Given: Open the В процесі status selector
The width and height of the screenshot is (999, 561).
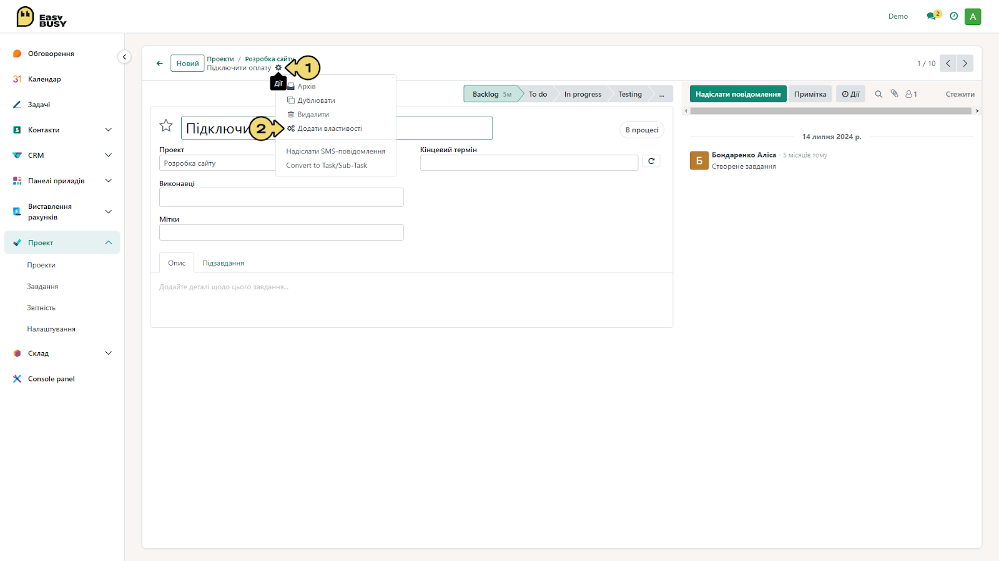Looking at the screenshot, I should coord(642,130).
